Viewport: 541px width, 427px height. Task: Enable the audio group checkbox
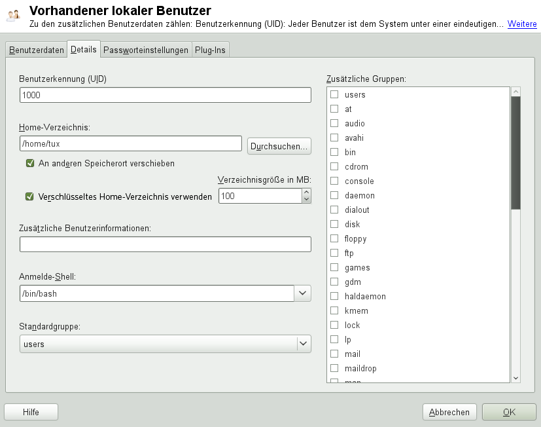tap(334, 123)
